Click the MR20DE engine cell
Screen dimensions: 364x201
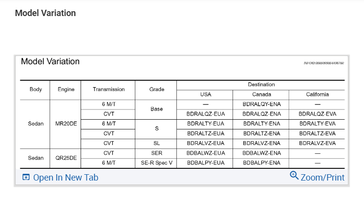65,124
